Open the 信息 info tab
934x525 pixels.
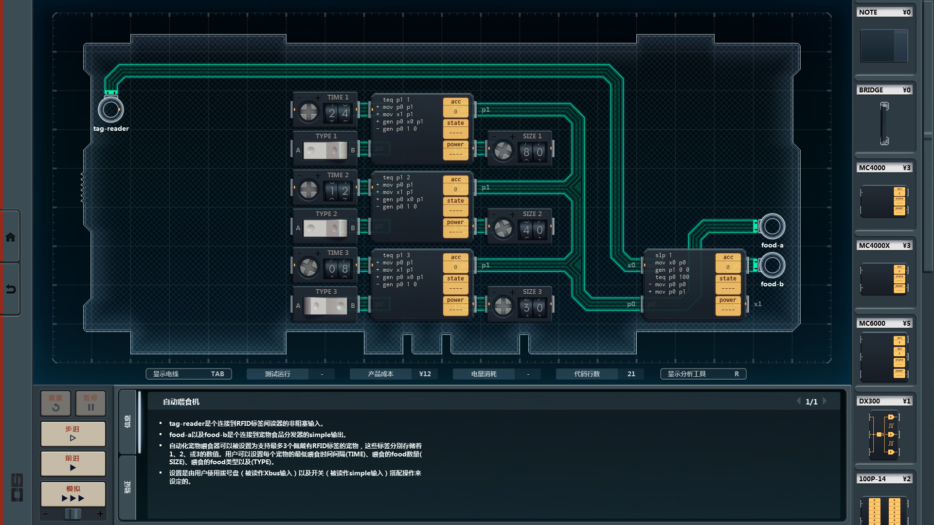[x=127, y=421]
